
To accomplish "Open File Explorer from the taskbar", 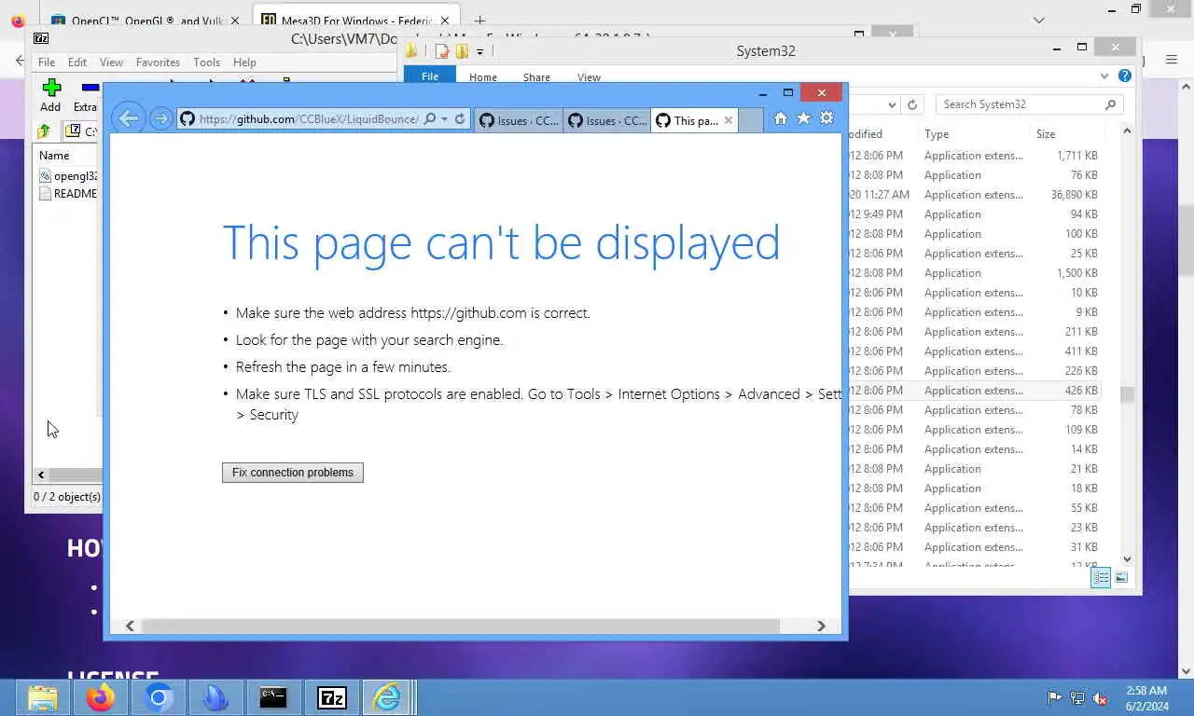I will [x=43, y=697].
